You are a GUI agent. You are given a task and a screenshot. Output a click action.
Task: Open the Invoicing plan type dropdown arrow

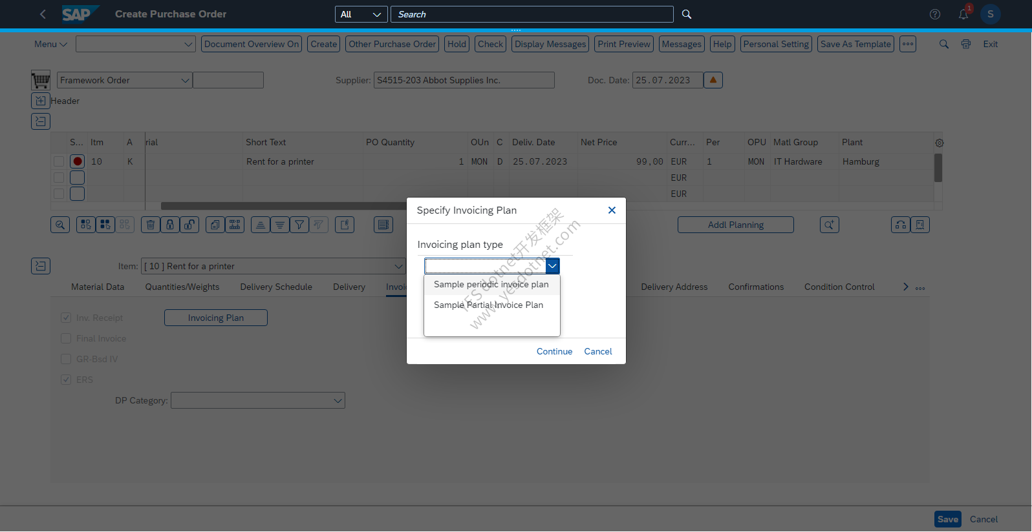(553, 266)
